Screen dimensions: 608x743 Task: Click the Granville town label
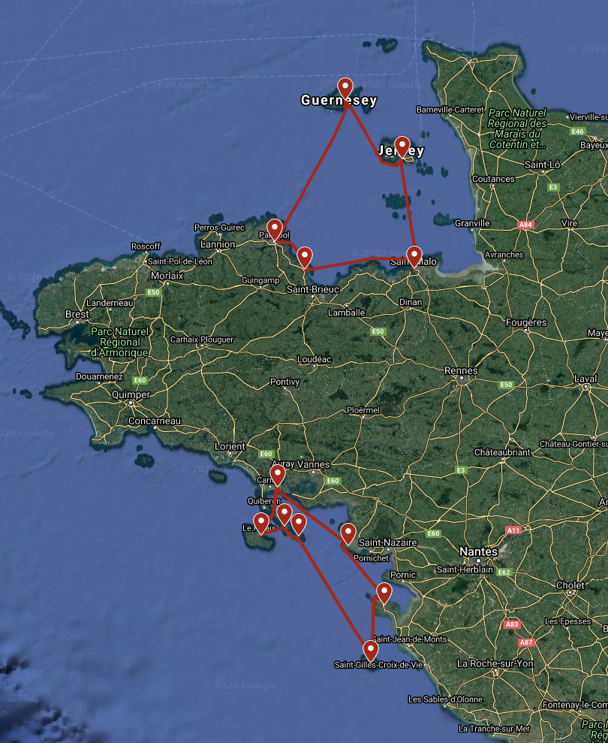click(x=472, y=223)
